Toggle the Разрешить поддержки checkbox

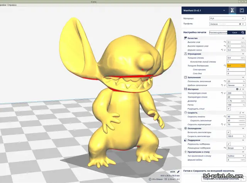pos(228,144)
